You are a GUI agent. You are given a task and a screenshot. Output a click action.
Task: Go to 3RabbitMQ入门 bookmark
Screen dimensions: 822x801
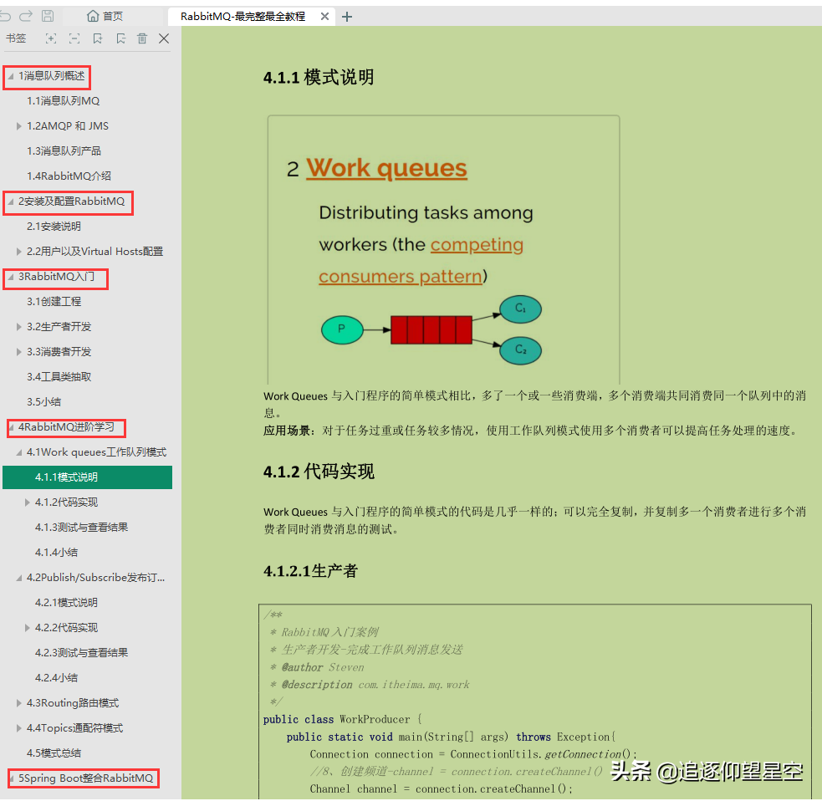[56, 277]
